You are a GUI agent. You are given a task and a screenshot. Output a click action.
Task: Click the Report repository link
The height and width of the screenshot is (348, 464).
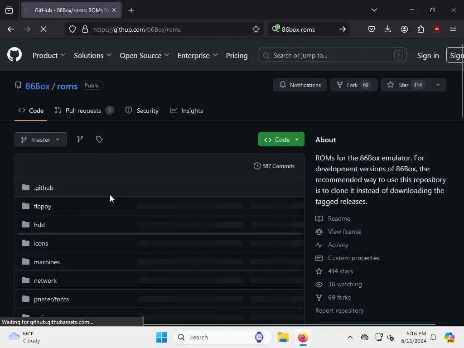click(x=339, y=310)
